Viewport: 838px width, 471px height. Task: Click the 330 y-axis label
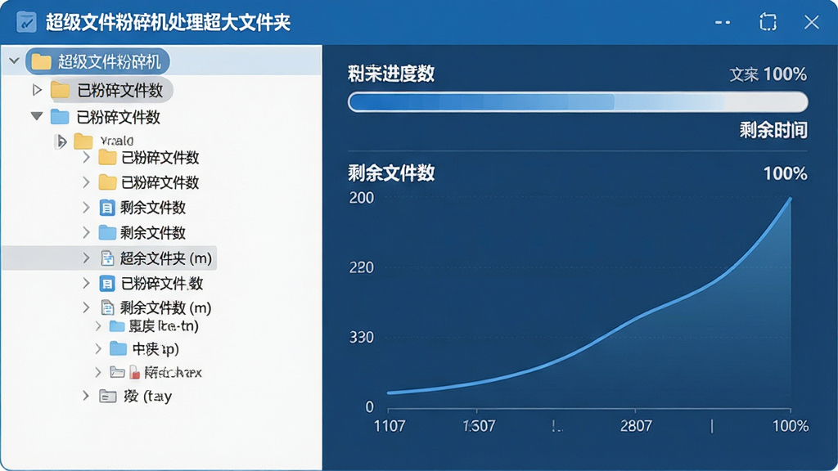(362, 337)
